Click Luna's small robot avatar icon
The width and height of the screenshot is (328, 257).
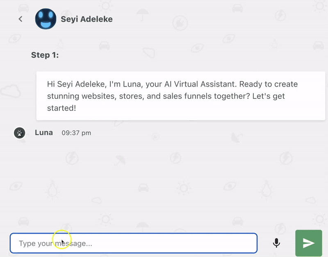pyautogui.click(x=19, y=133)
